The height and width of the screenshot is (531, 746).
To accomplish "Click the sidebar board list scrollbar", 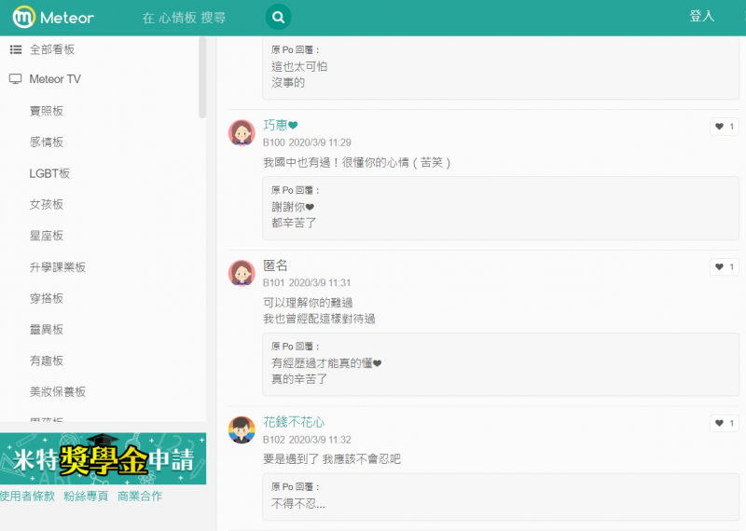I will click(x=202, y=79).
